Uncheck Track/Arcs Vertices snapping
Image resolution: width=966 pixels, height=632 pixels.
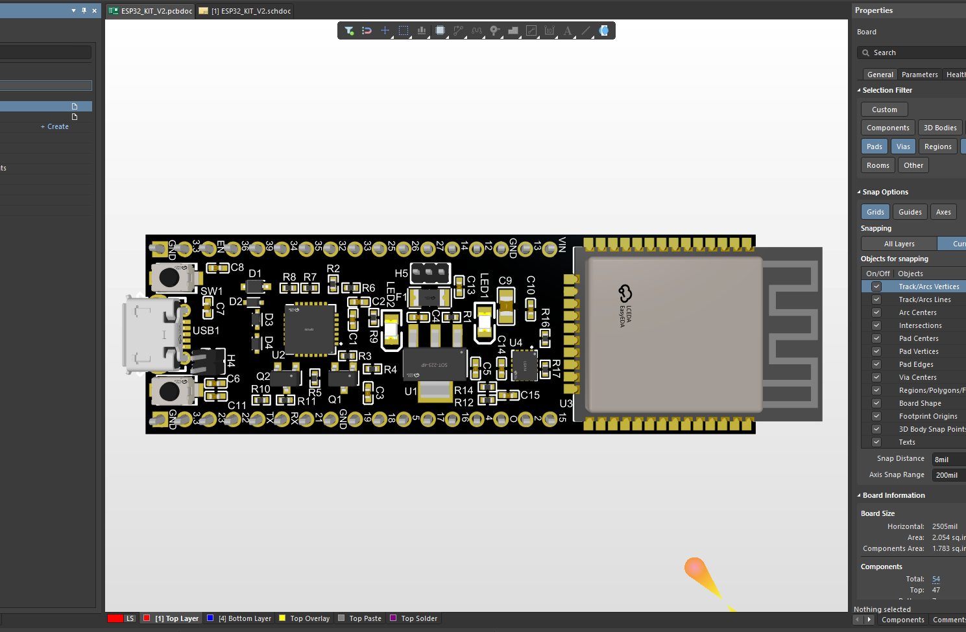(x=876, y=287)
